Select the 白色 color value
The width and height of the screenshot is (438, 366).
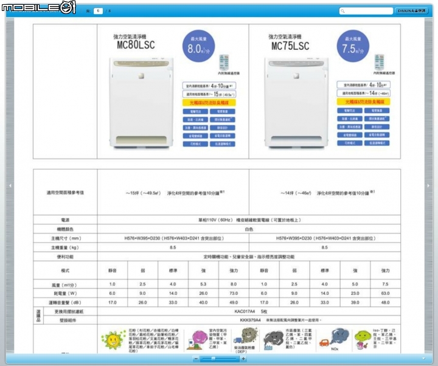249,229
